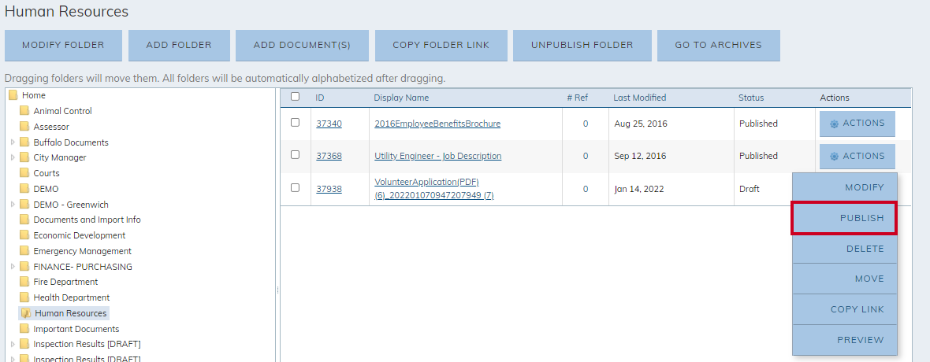Click the City Manager folder icon
Viewport: 930px width, 362px height.
pyautogui.click(x=24, y=157)
